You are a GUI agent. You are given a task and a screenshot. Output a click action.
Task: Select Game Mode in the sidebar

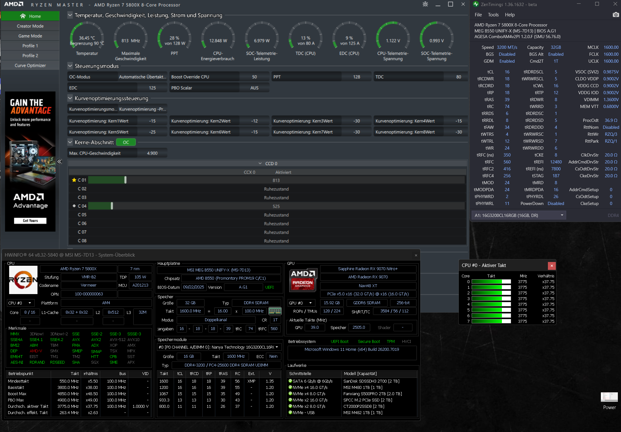coord(30,36)
